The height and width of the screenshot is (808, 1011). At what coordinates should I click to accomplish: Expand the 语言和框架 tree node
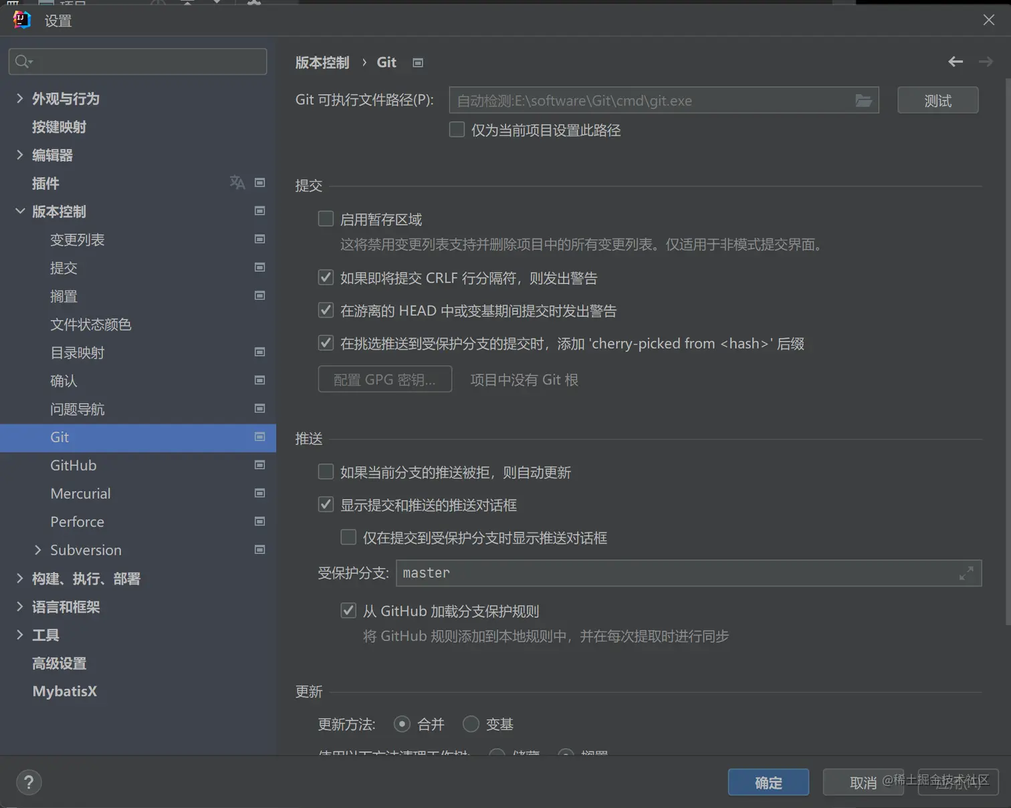tap(19, 606)
